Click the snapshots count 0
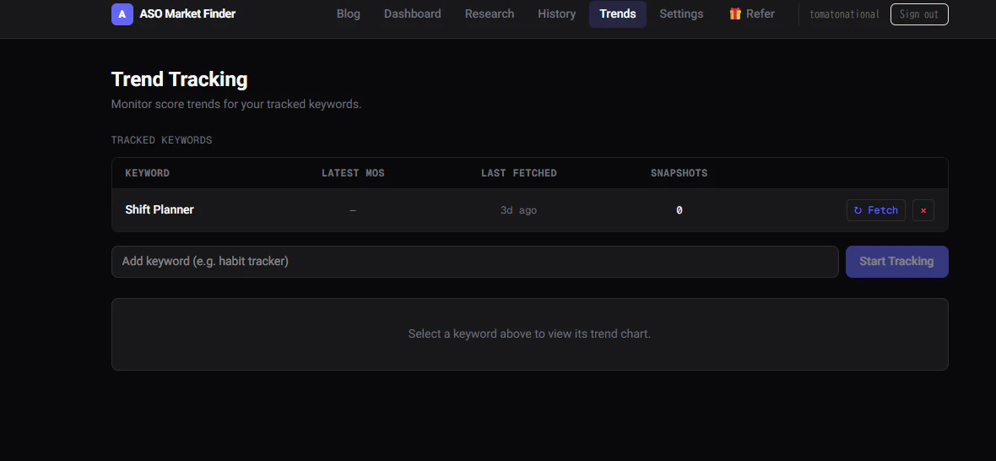The width and height of the screenshot is (996, 461). 679,210
